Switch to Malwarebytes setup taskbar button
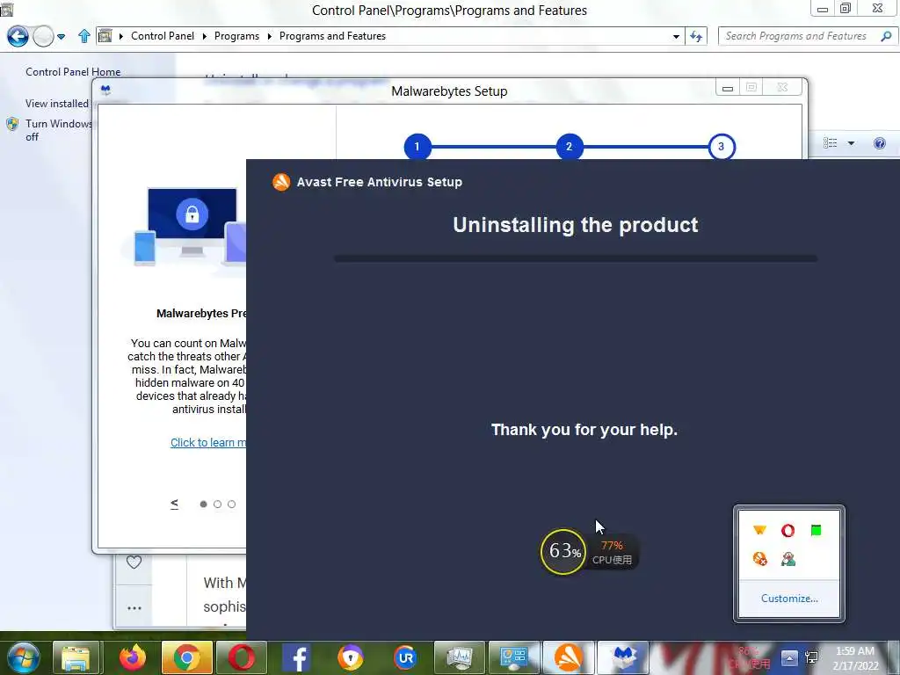The width and height of the screenshot is (900, 675). click(623, 658)
